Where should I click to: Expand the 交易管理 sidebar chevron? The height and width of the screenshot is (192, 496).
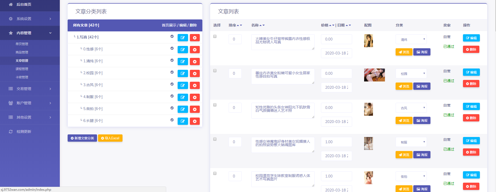tap(50, 89)
